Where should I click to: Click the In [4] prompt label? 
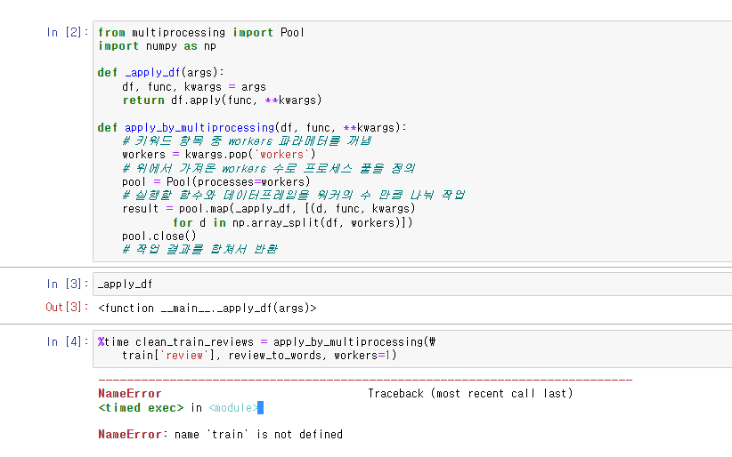click(67, 341)
